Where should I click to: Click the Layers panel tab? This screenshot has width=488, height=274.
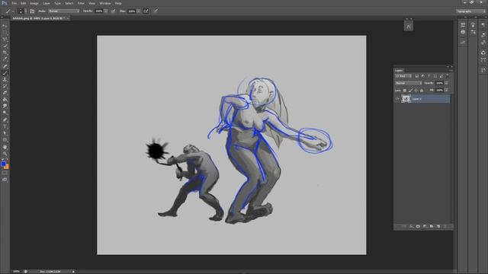(399, 71)
